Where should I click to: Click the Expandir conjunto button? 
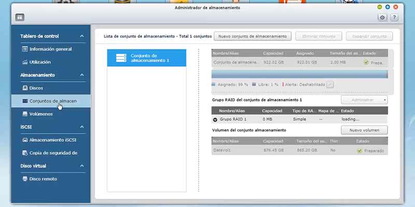point(369,36)
